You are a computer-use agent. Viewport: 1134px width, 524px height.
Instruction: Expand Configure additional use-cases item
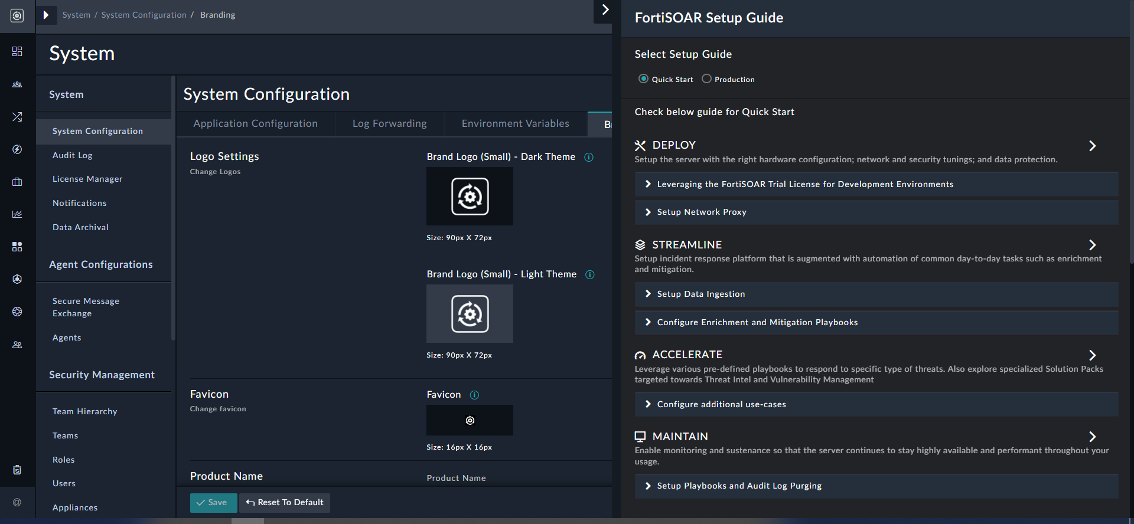click(x=876, y=404)
